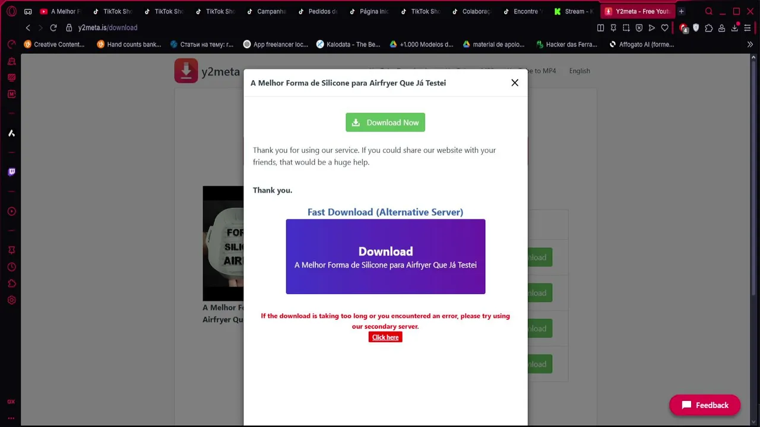Image resolution: width=760 pixels, height=427 pixels.
Task: Open the player arrow icon in toolbar
Action: point(652,28)
